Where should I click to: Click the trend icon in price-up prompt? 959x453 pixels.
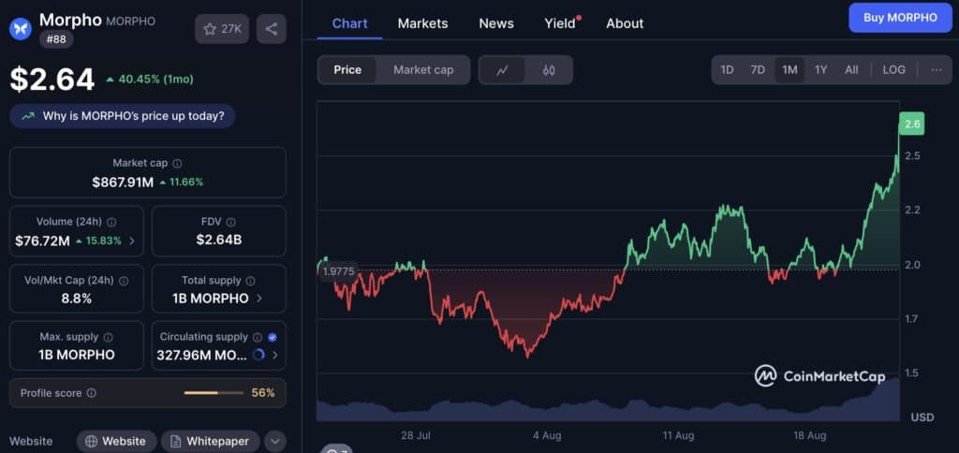pos(28,116)
